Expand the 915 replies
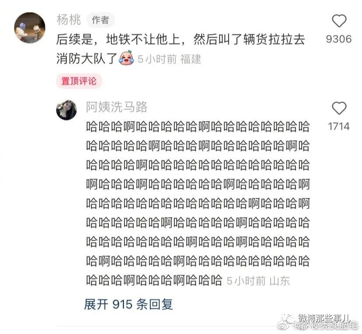Screen dimensions: 362x334 click(x=129, y=304)
